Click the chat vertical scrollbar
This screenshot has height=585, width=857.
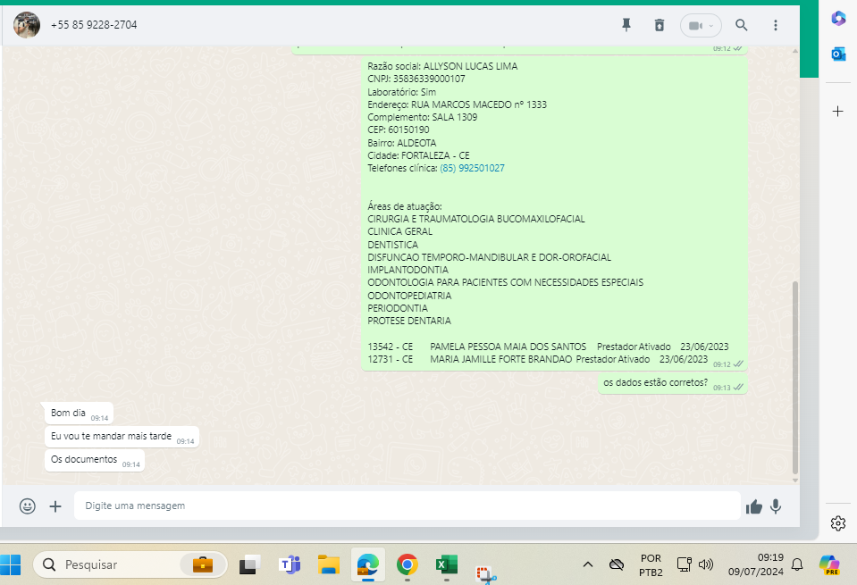pyautogui.click(x=795, y=377)
